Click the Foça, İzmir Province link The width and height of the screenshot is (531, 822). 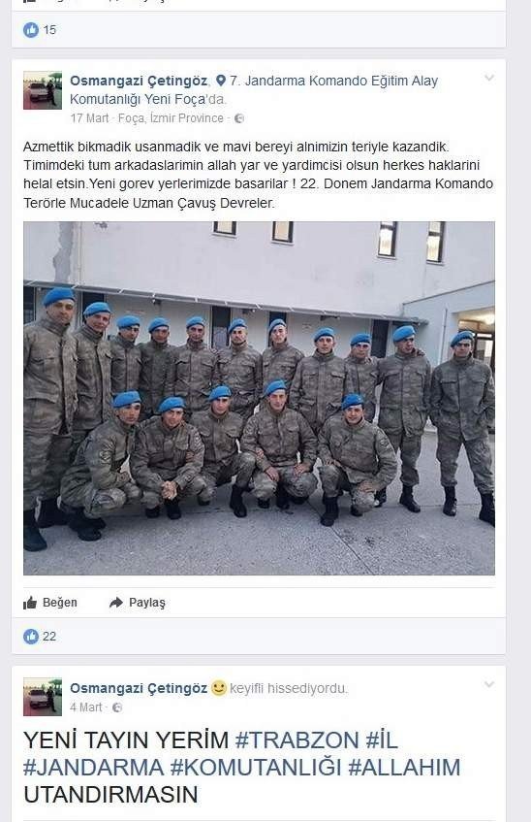(x=171, y=118)
